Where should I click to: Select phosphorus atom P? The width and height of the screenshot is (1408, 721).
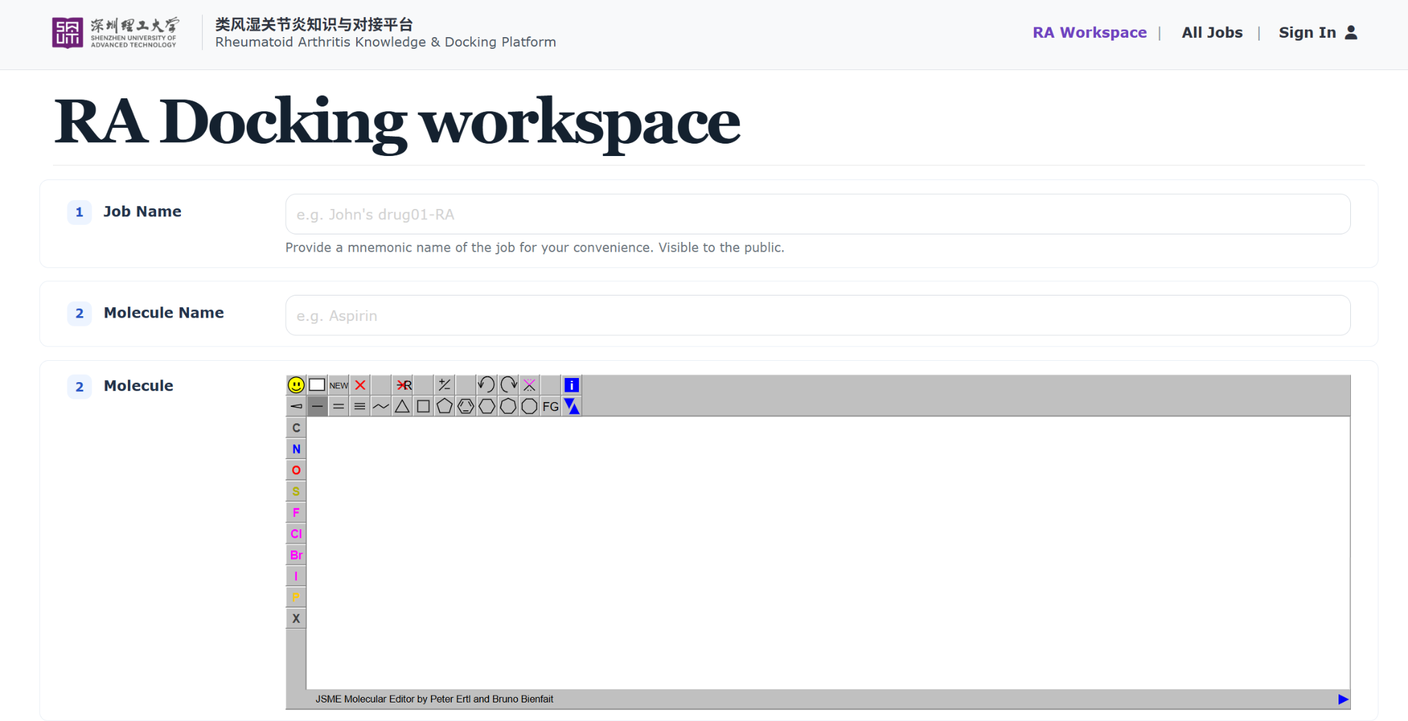(x=296, y=597)
